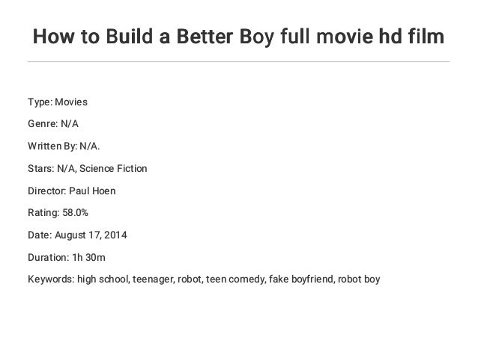The height and width of the screenshot is (358, 478).
Task: Click the 'Written By: N/A.' line
Action: [x=64, y=146]
